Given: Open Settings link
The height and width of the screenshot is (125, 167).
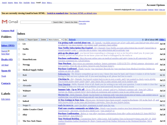Looking at the screenshot, I should tap(151, 10).
